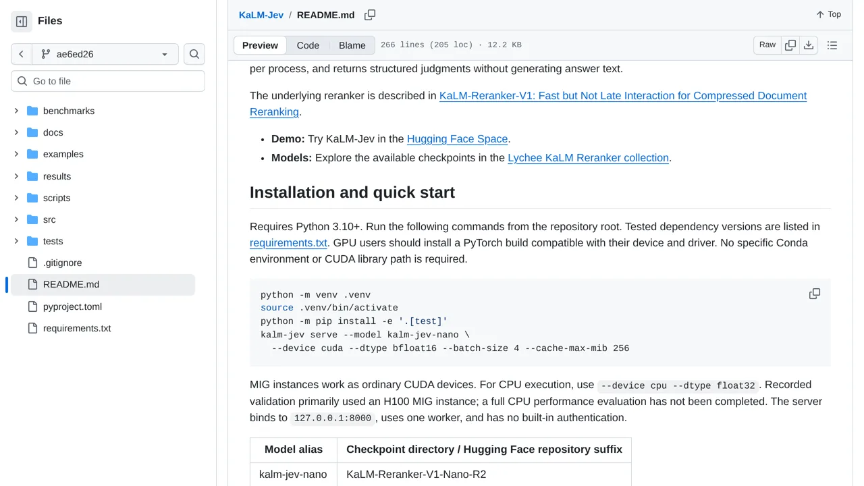
Task: Click the 'python -m venv .venv' code line
Action: coord(315,295)
